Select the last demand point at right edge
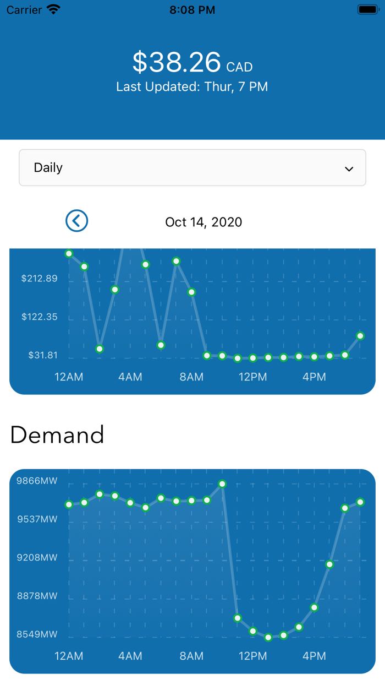The width and height of the screenshot is (385, 685). tap(360, 502)
